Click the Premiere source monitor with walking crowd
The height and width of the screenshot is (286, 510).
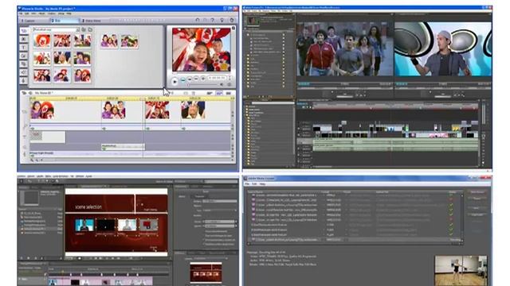[344, 49]
